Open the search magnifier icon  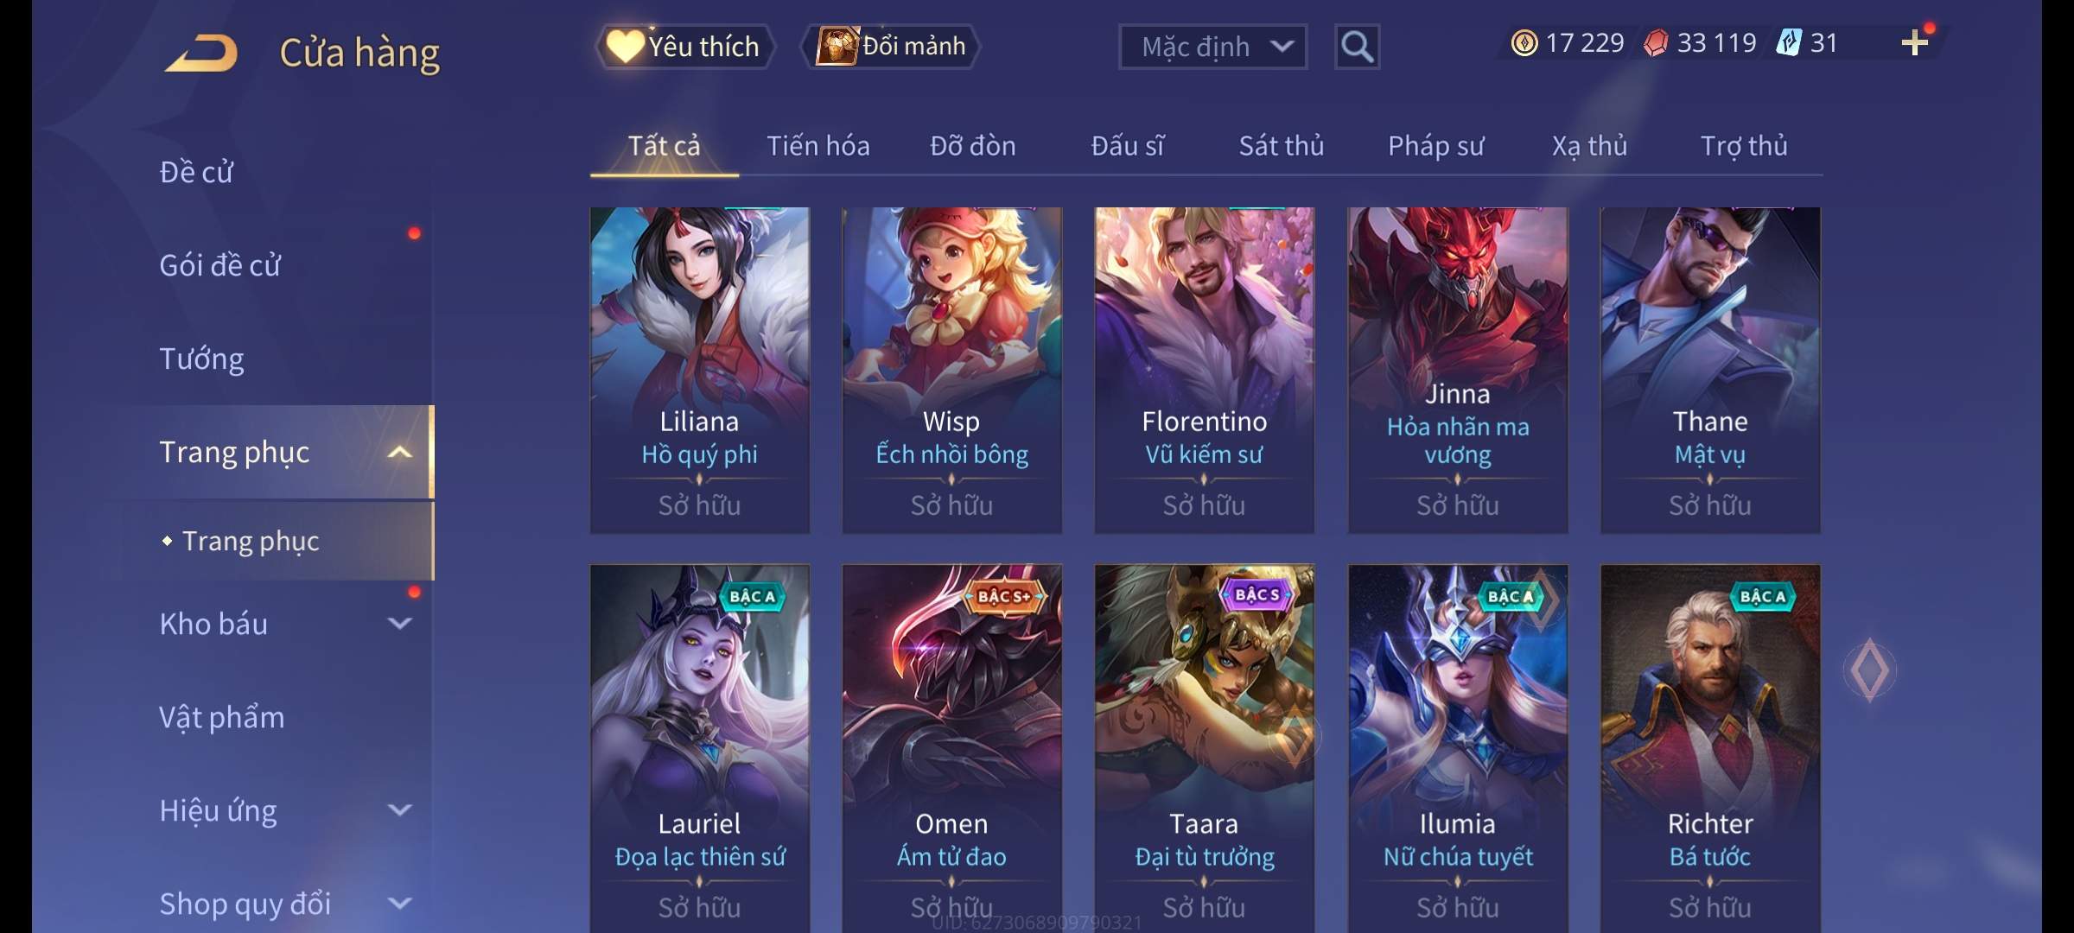(x=1357, y=47)
